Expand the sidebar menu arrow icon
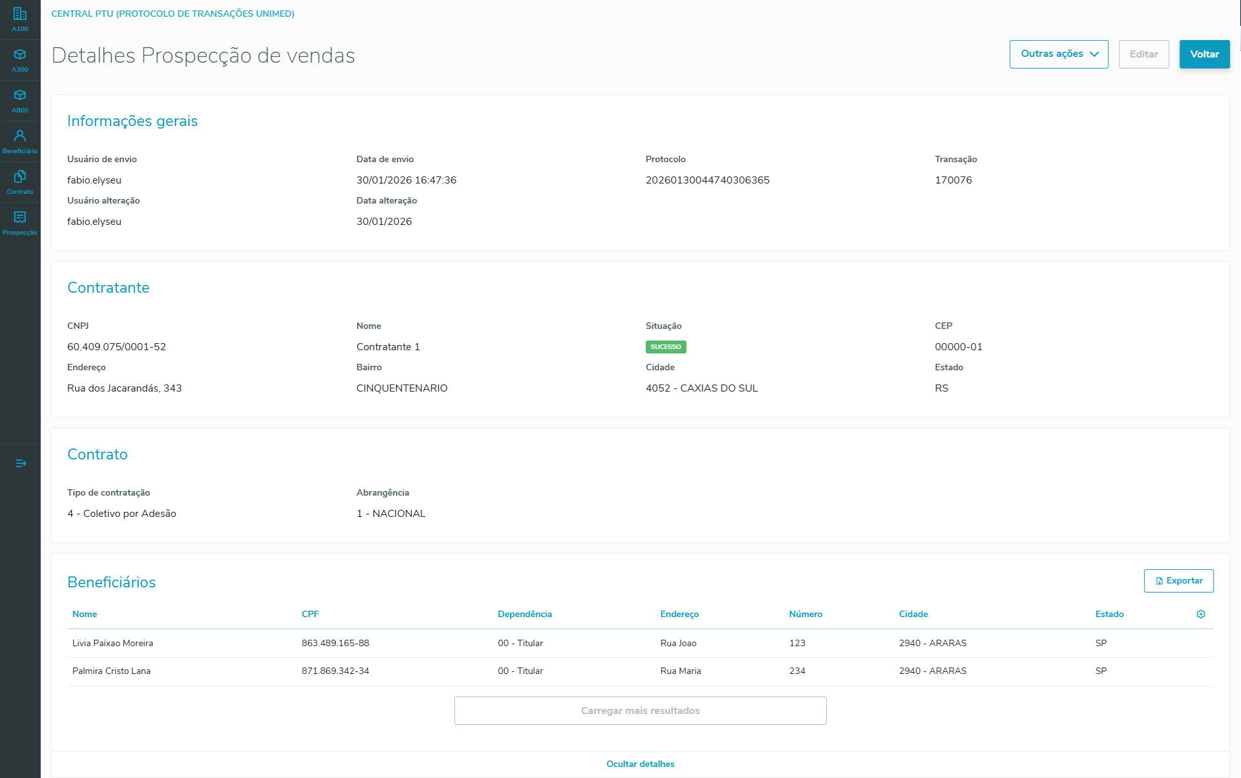The width and height of the screenshot is (1241, 778). click(x=21, y=463)
